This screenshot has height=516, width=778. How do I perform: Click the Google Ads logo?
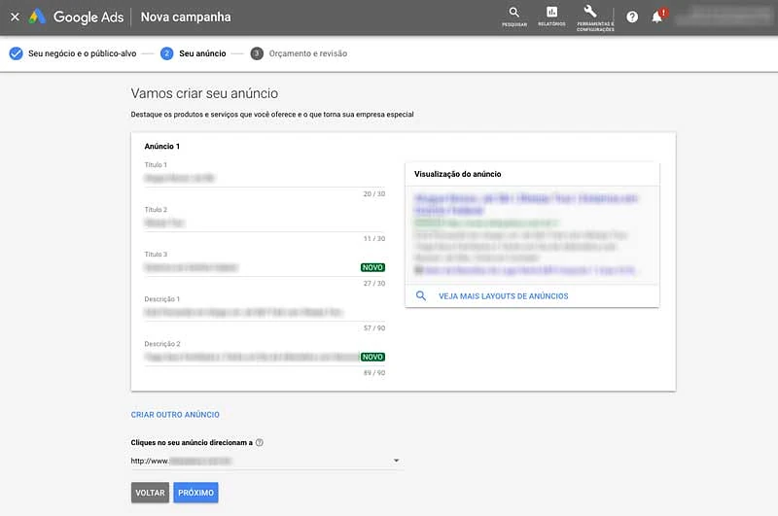coord(76,17)
